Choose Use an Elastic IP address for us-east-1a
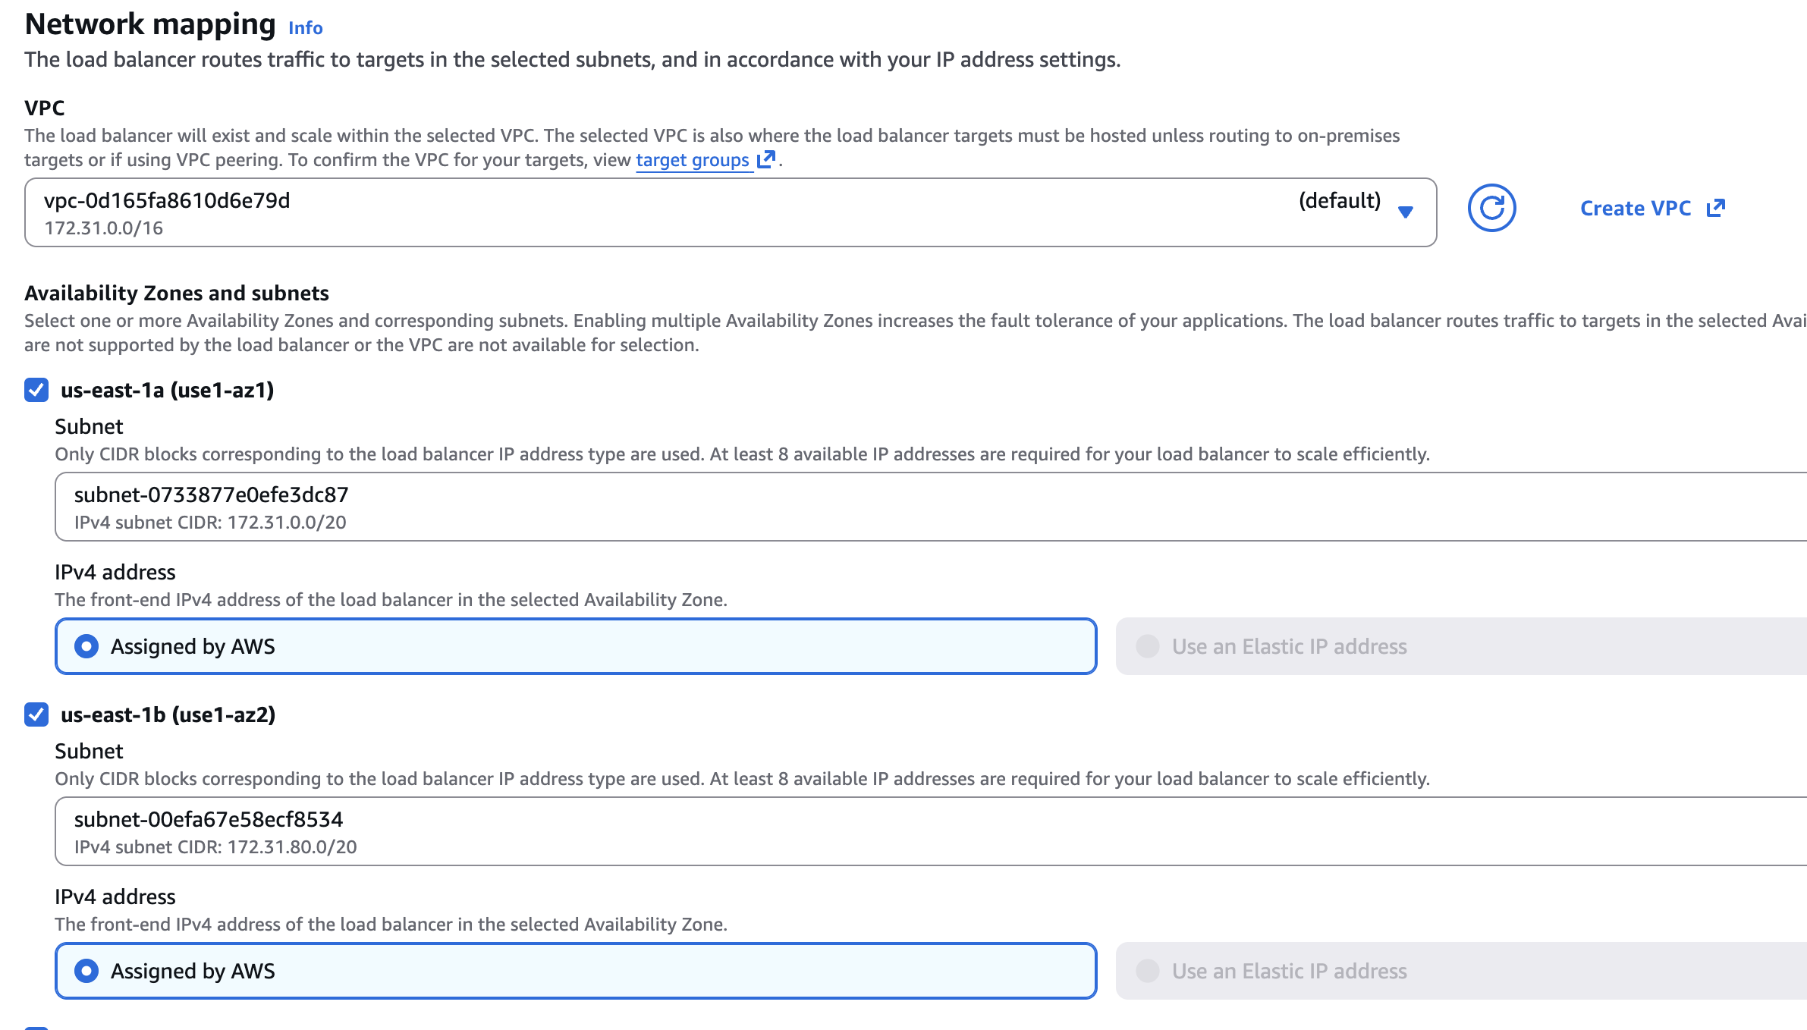Image resolution: width=1807 pixels, height=1030 pixels. pos(1148,646)
